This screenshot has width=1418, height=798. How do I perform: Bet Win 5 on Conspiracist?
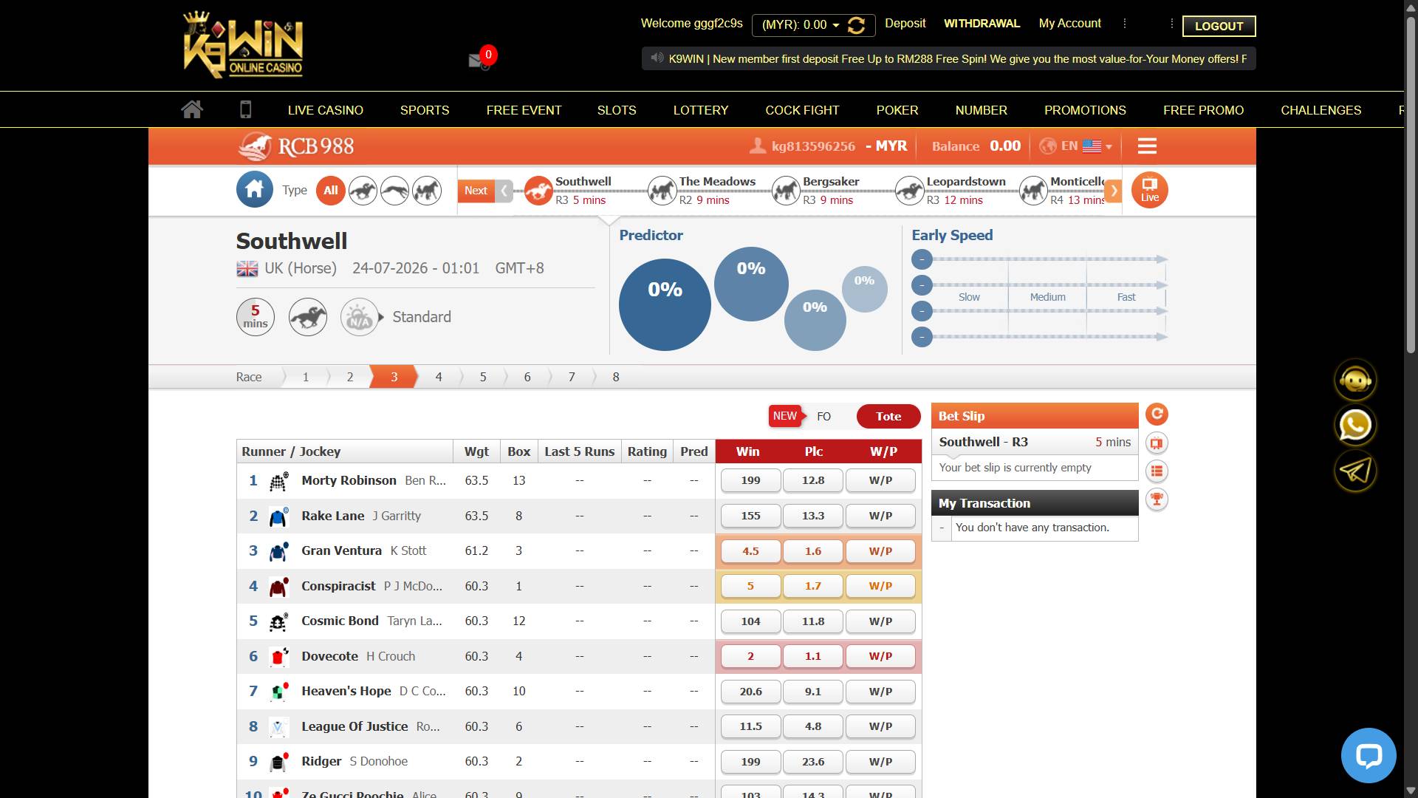coord(750,586)
